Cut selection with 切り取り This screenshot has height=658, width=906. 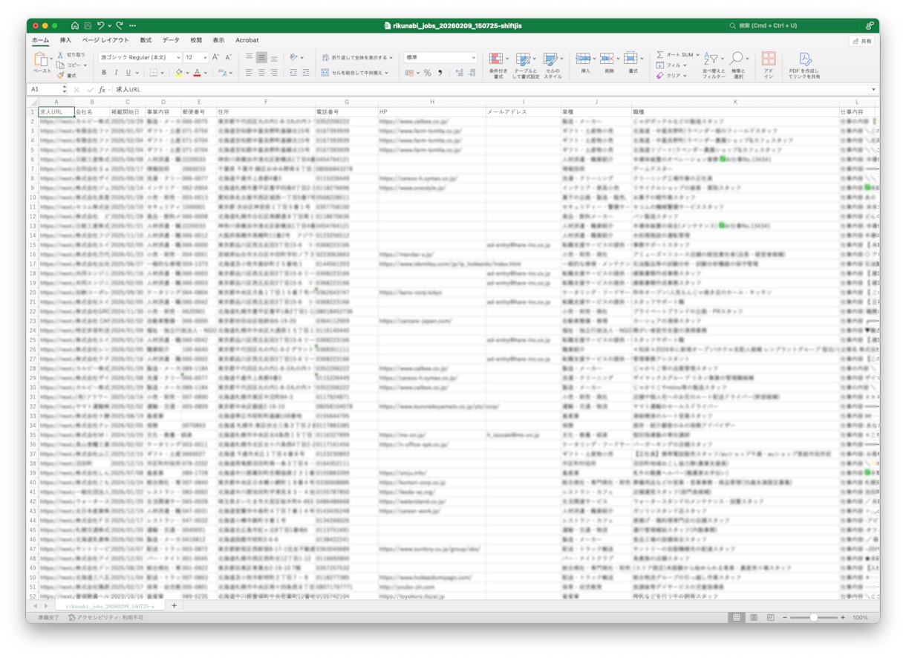pos(71,55)
